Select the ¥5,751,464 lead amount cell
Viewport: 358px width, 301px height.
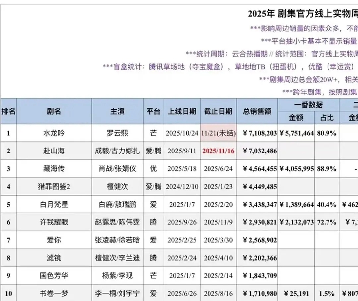(x=296, y=133)
